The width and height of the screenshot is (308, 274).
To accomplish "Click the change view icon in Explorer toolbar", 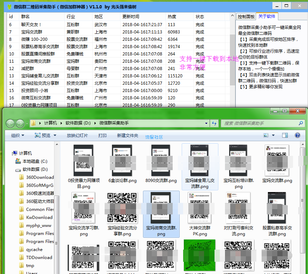I will [x=266, y=135].
